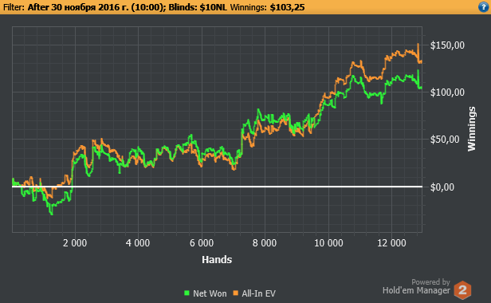The height and width of the screenshot is (303, 491).
Task: Click the 'Blinds: $10NL' filter text
Action: click(198, 7)
